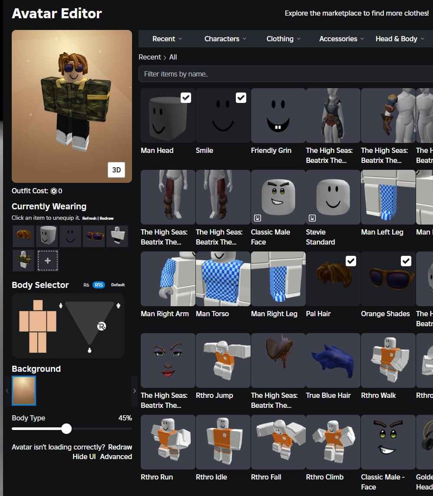
Task: Show next backgrounds with right arrow
Action: 135,391
